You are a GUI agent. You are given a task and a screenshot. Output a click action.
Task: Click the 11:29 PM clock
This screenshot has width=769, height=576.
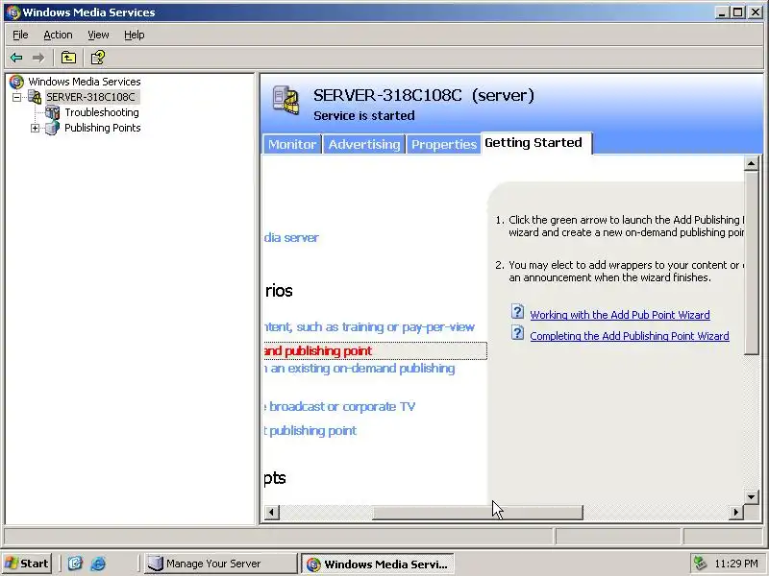point(736,564)
